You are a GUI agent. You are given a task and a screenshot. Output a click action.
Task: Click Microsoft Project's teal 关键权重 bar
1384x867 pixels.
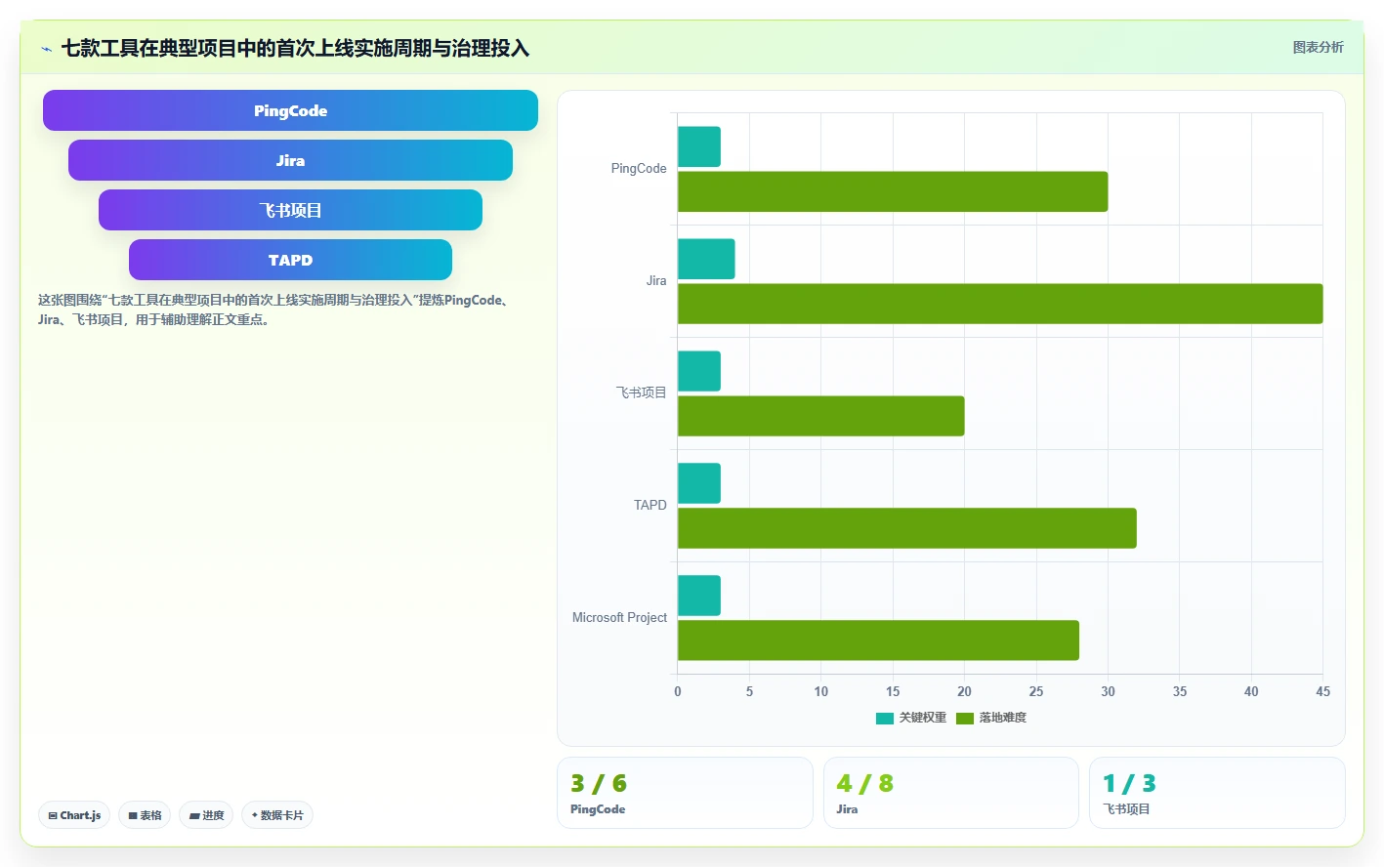[x=699, y=596]
